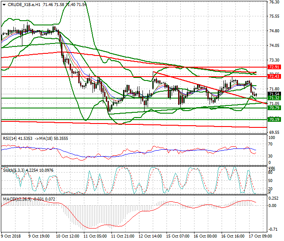Click the 71.80 price scale value
This screenshot has height=241, width=284.
pos(274,89)
